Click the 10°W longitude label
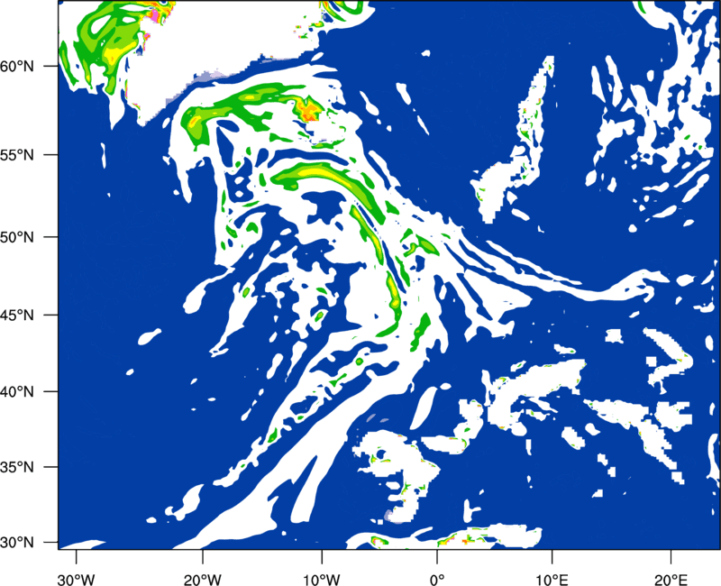Viewport: 721px width, 586px height. (322, 579)
